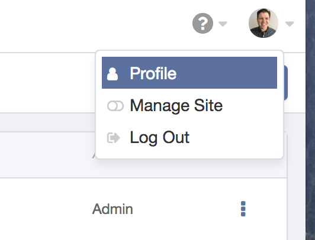The width and height of the screenshot is (315, 240).
Task: Collapse the arrow next to user avatar
Action: point(290,24)
